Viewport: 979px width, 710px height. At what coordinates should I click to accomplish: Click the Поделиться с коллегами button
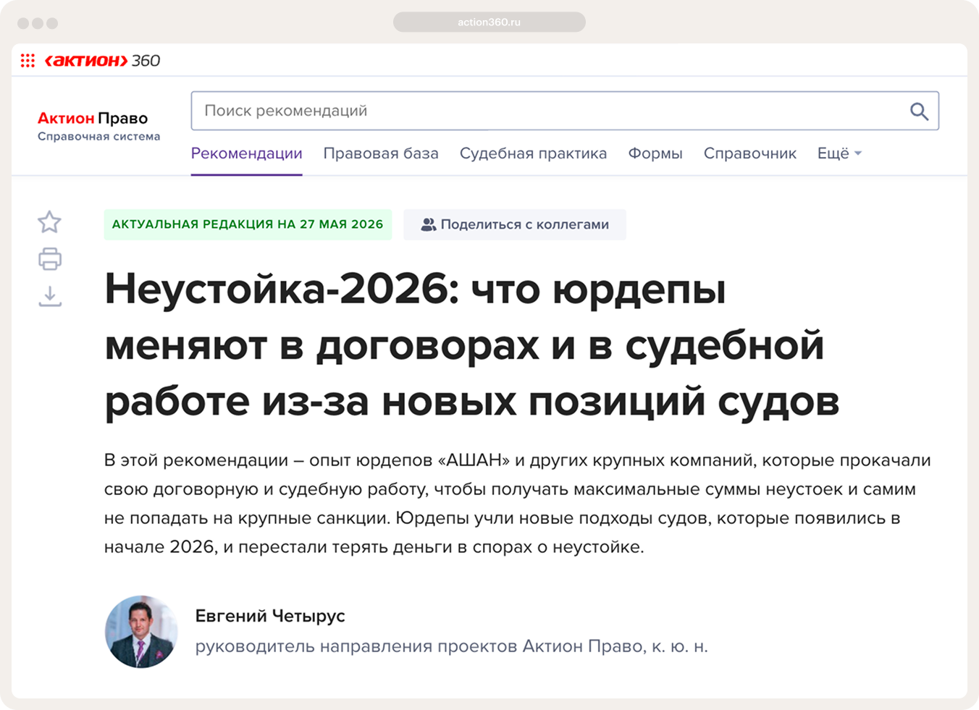[515, 224]
